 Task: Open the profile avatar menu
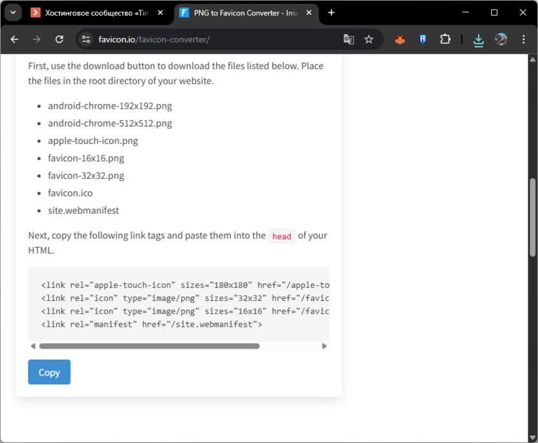tap(501, 39)
